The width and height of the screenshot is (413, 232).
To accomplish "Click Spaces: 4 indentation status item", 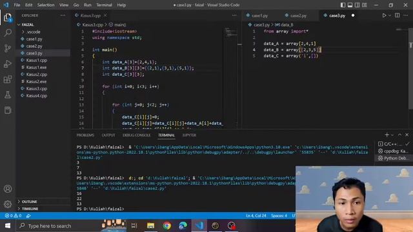I will tap(279, 216).
